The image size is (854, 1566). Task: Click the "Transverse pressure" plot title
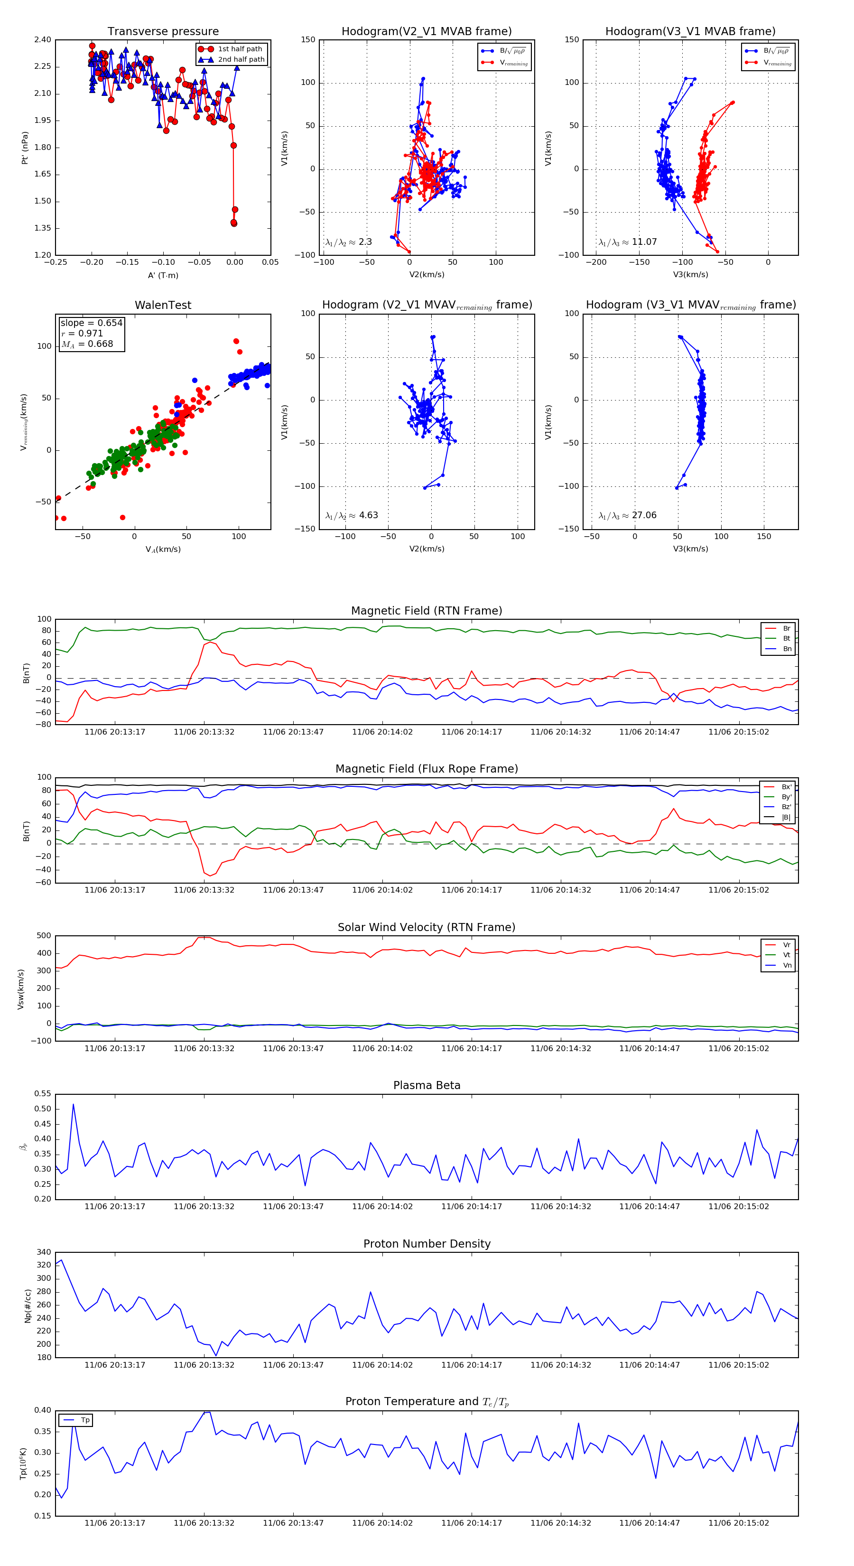(163, 32)
